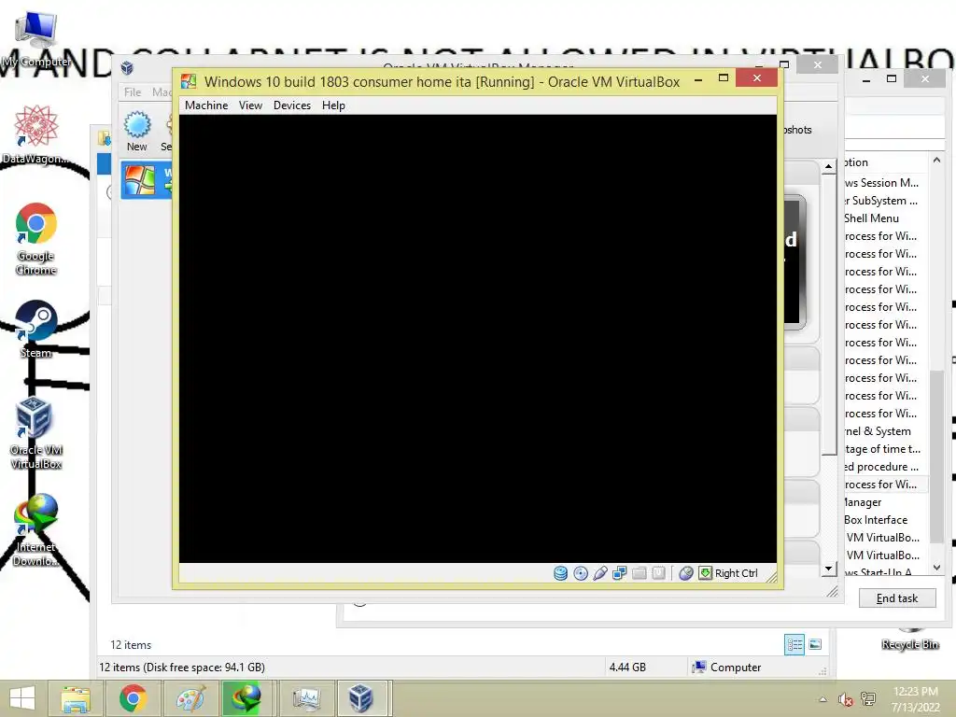
Task: Select 'ws Session M...' row in Task Manager
Action: (x=885, y=183)
